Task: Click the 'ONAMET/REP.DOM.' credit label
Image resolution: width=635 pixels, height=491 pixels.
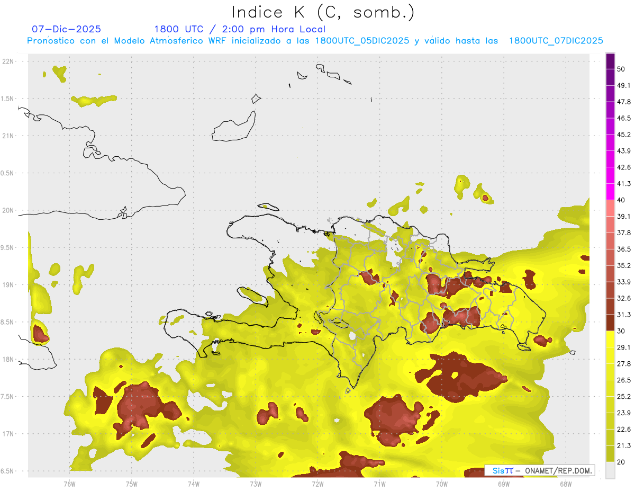Action: point(557,470)
